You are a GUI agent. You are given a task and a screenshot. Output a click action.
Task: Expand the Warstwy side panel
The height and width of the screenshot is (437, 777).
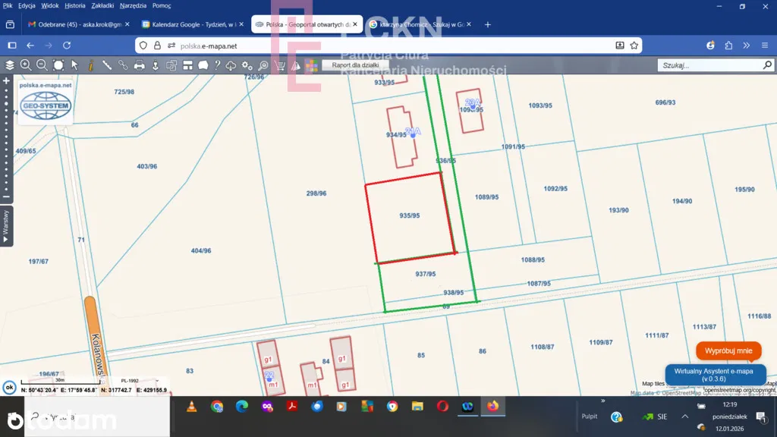pos(6,226)
